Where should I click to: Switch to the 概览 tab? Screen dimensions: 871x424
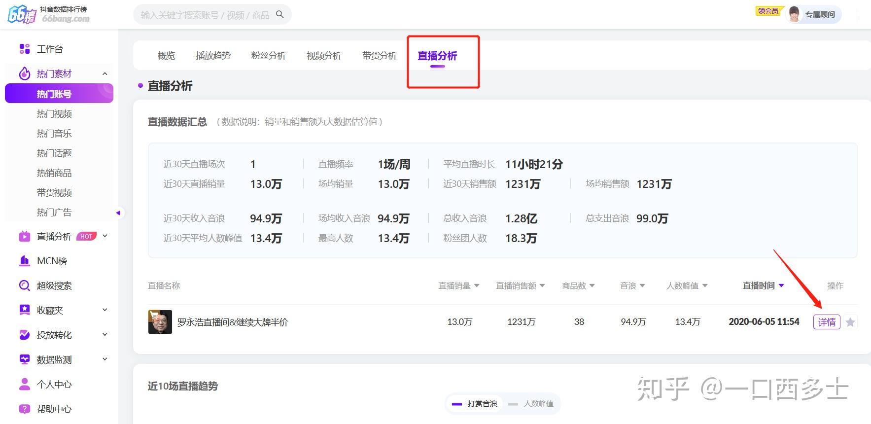point(166,56)
